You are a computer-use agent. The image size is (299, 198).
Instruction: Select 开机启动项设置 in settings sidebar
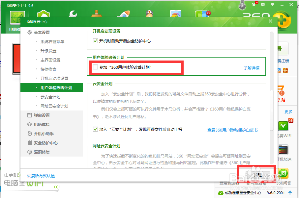point(54,78)
